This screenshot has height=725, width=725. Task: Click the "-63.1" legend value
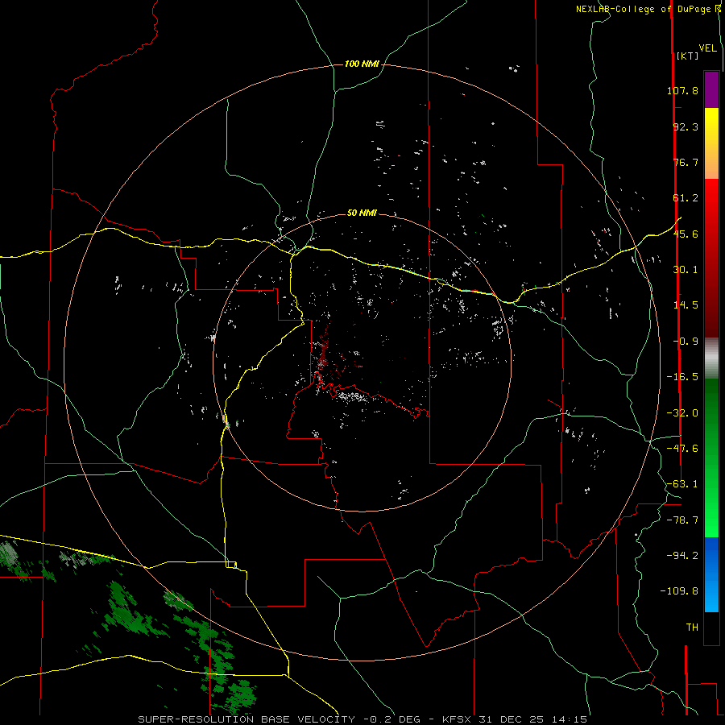point(682,484)
